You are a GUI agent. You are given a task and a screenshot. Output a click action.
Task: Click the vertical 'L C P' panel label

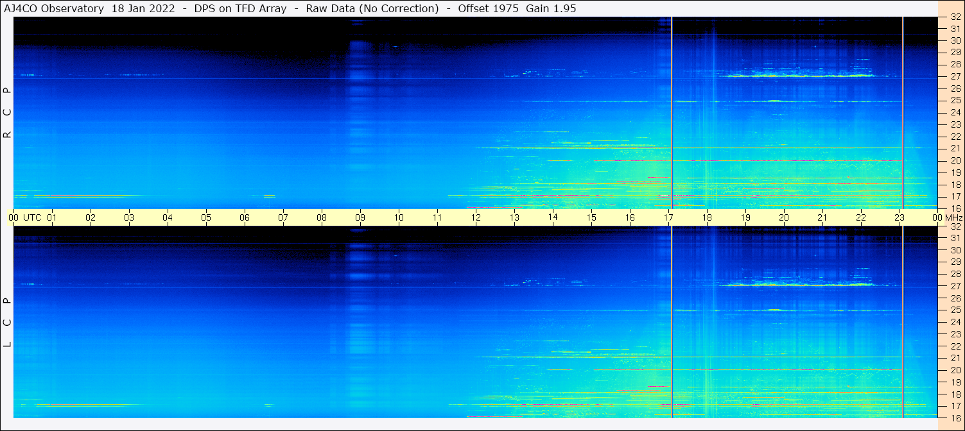pos(8,322)
